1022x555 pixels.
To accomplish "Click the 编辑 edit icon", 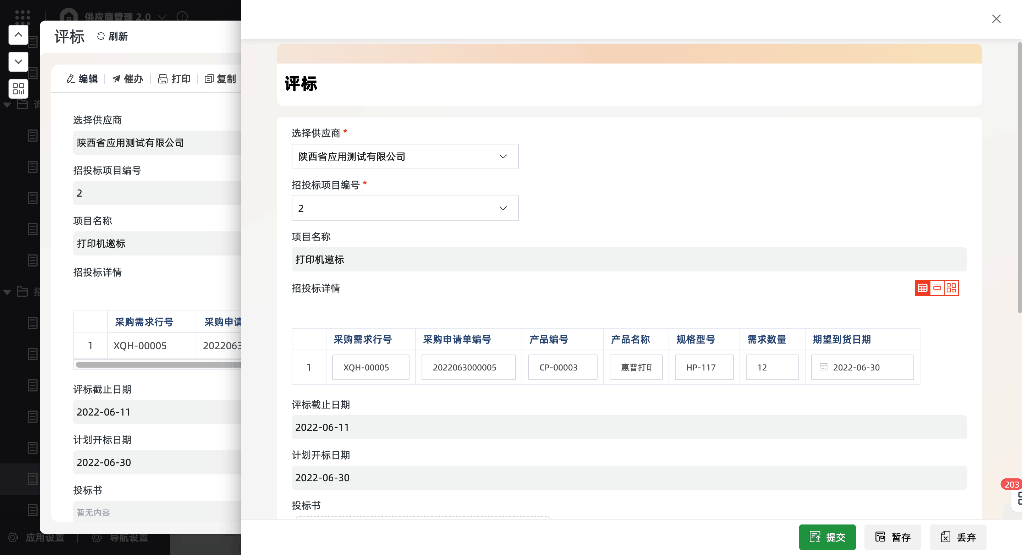I will 71,79.
